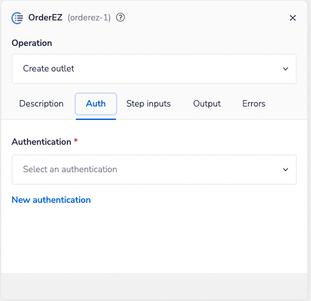Go to the Step inputs tab

148,104
